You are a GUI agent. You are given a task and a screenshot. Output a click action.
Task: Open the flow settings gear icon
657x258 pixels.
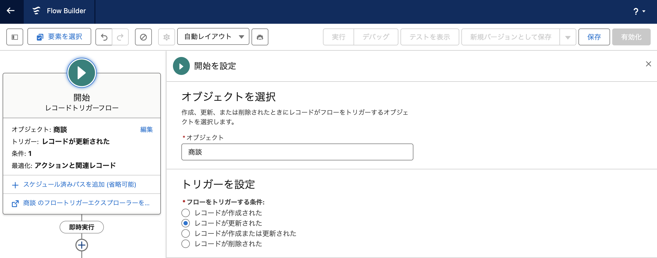pos(166,37)
